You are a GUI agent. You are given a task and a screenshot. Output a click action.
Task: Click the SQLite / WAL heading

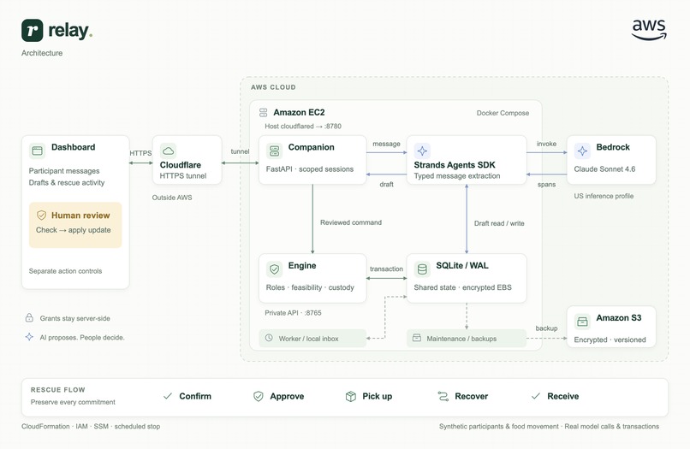point(462,265)
